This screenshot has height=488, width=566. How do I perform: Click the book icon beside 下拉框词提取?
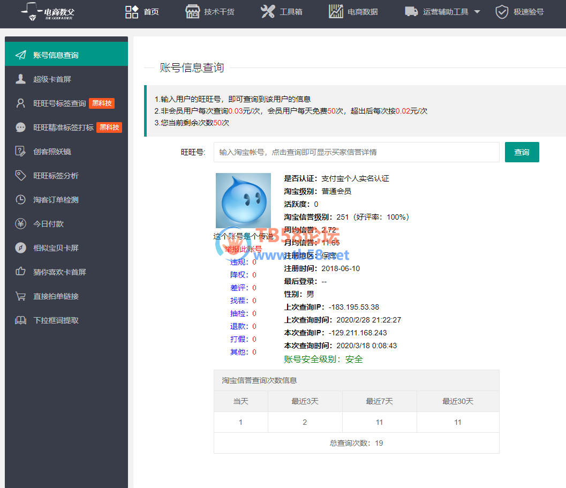(20, 320)
